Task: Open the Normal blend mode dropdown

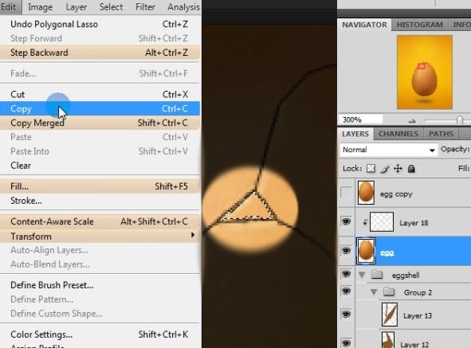Action: [388, 150]
